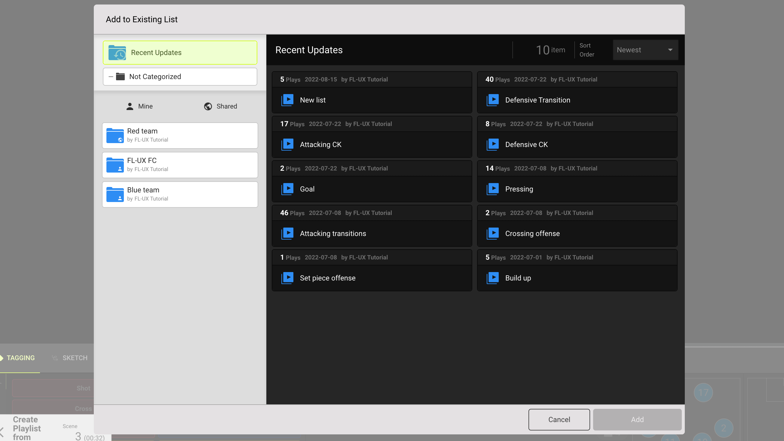Click the Shared globe icon
784x441 pixels.
(x=208, y=106)
